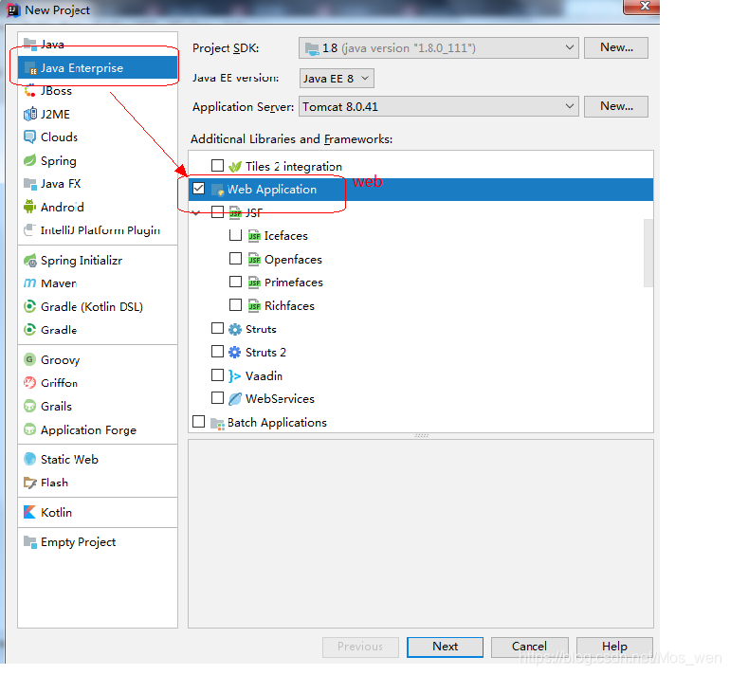This screenshot has width=730, height=675.
Task: Click the J2ME icon
Action: 29,114
